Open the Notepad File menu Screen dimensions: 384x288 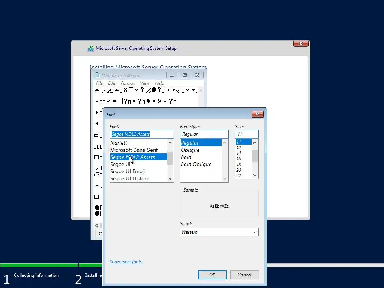99,83
